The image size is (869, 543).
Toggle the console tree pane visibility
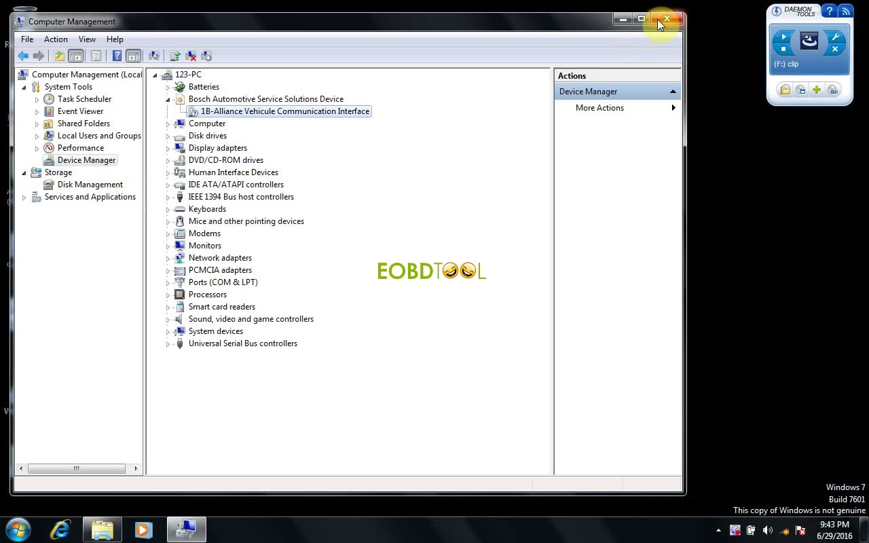pyautogui.click(x=75, y=56)
